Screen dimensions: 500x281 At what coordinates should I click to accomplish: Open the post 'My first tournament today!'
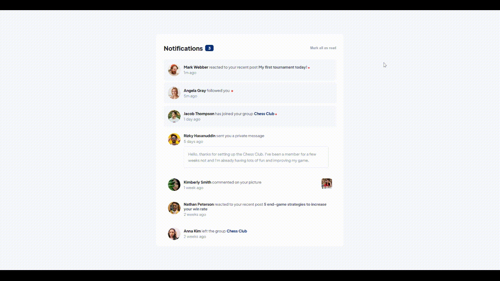[x=282, y=67]
